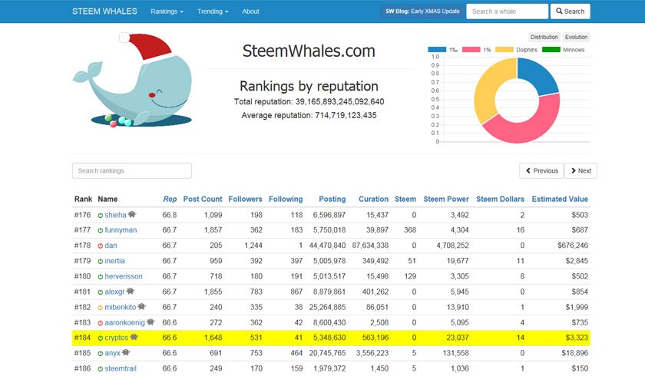645x376 pixels.
Task: Click the power status icon beside cryptos
Action: pyautogui.click(x=100, y=338)
